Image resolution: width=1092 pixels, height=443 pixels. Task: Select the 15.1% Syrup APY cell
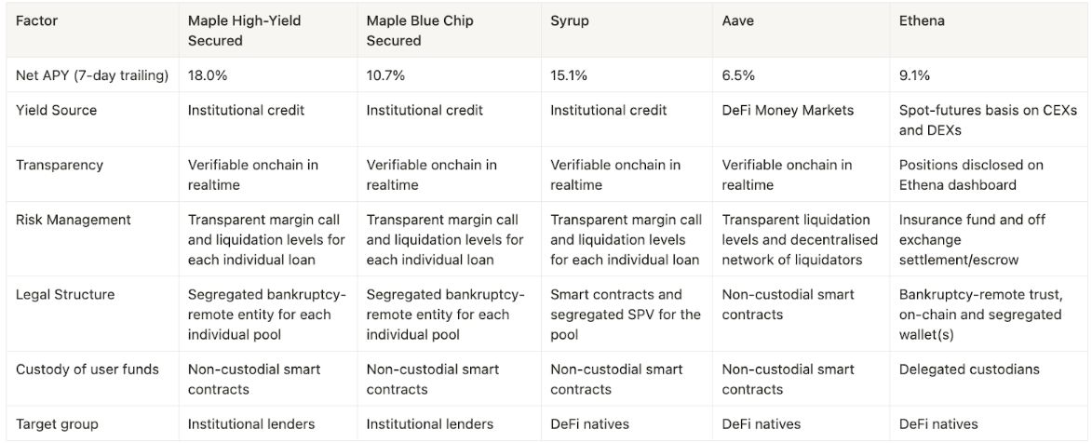point(570,75)
